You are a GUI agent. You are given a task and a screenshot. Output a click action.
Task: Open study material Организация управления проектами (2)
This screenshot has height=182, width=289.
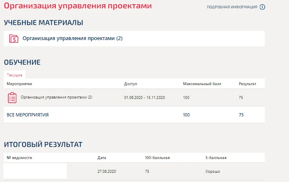73,38
